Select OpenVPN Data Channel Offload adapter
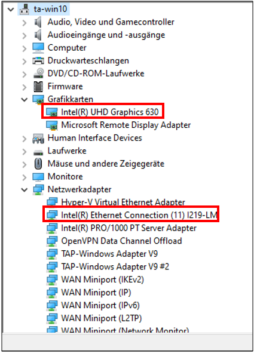254x353 pixels. 121,241
